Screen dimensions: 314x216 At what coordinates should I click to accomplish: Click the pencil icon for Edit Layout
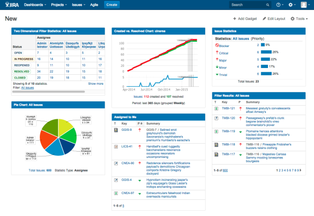click(x=263, y=19)
